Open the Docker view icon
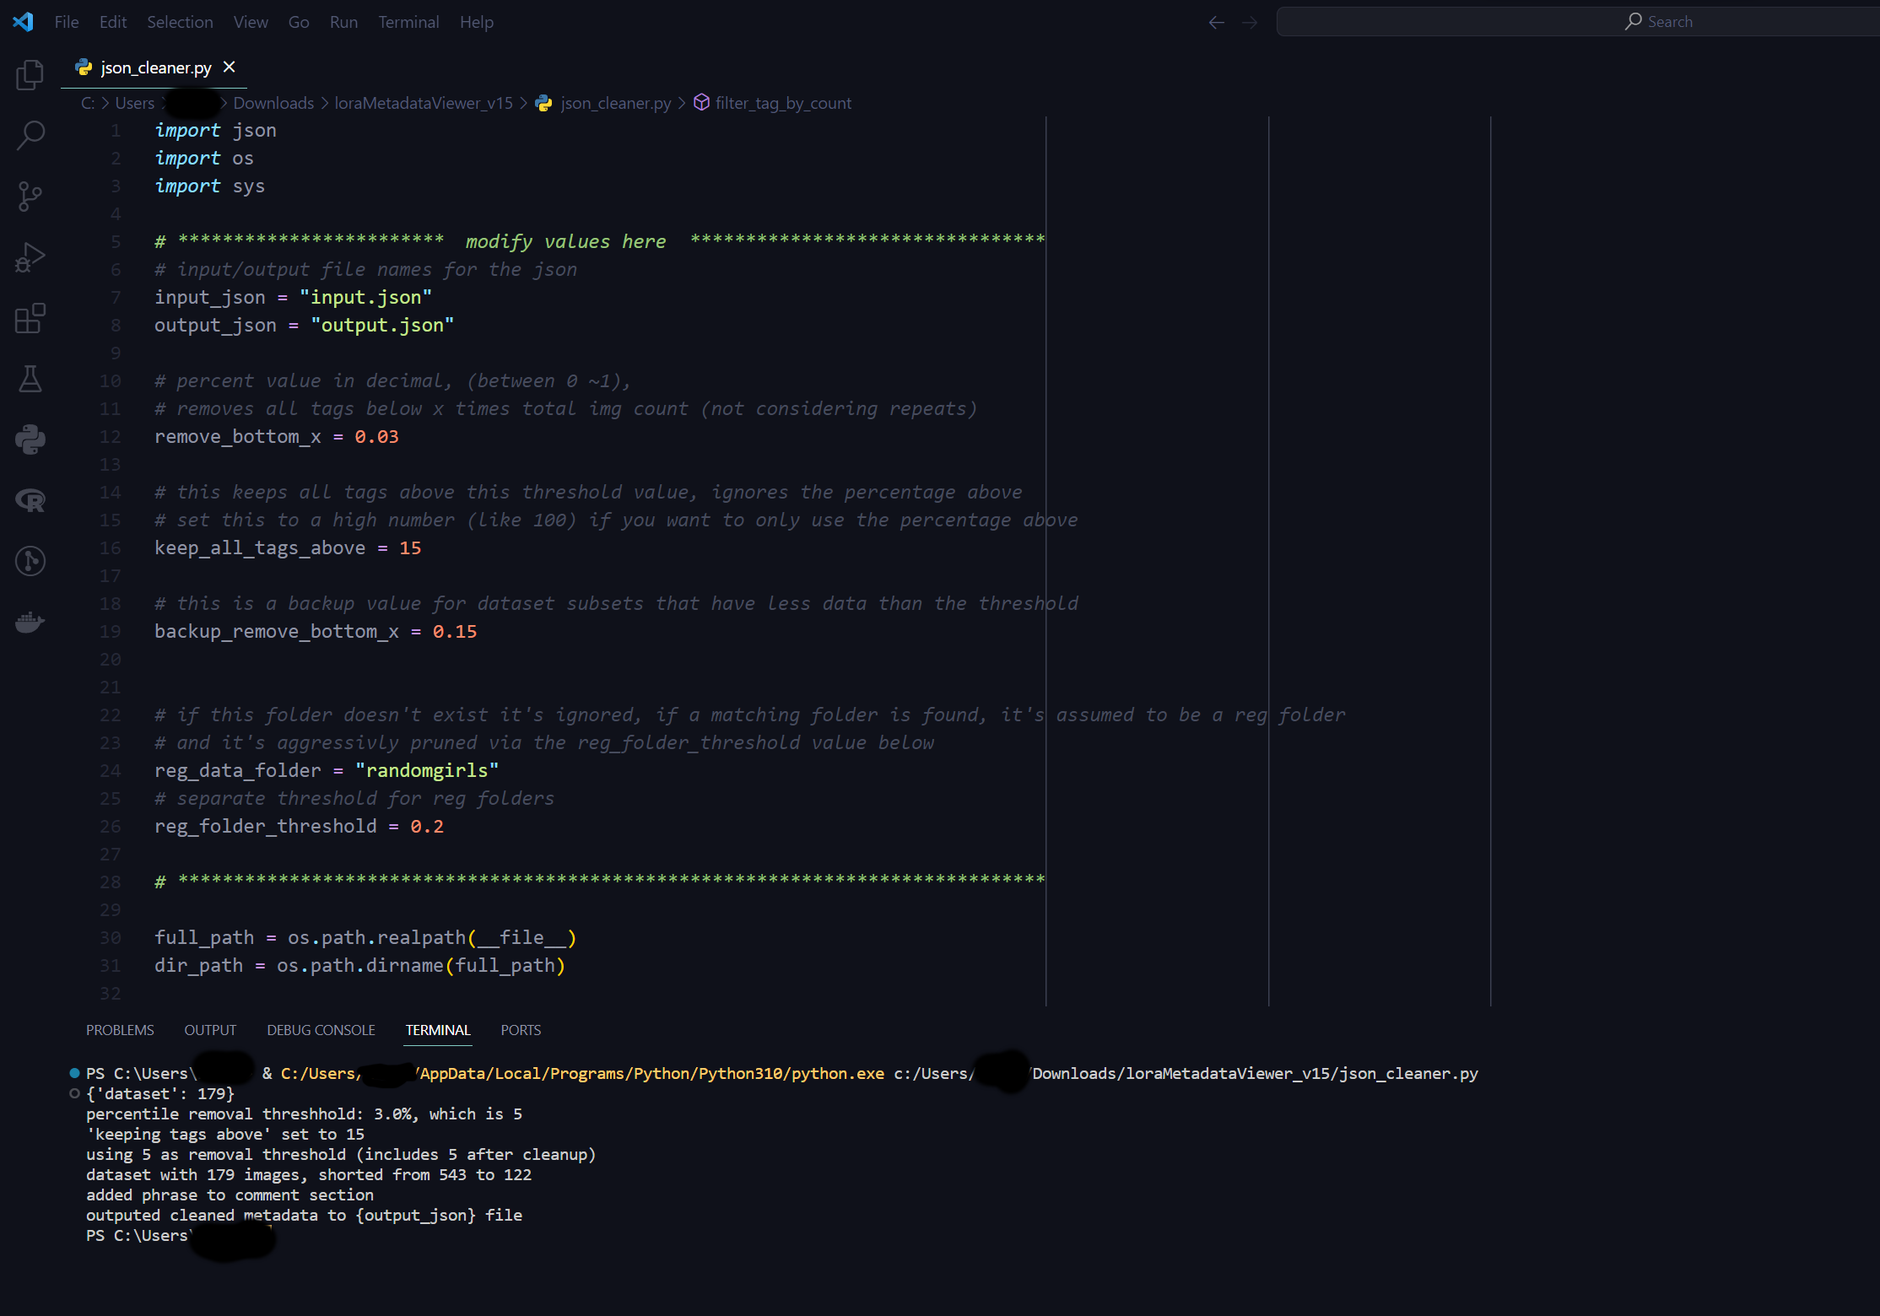This screenshot has width=1880, height=1316. click(30, 623)
